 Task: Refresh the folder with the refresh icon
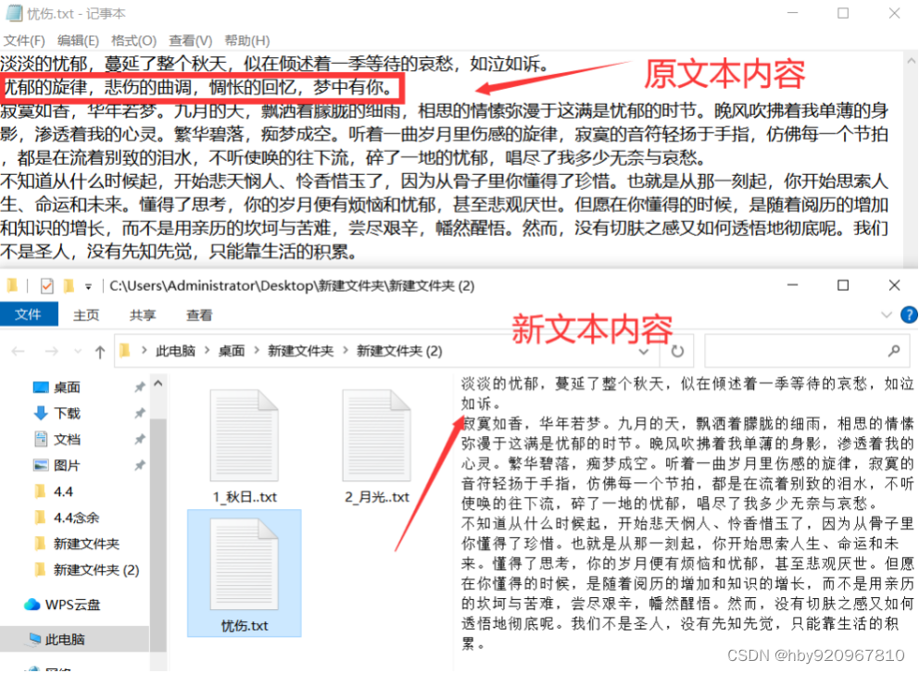(x=677, y=352)
